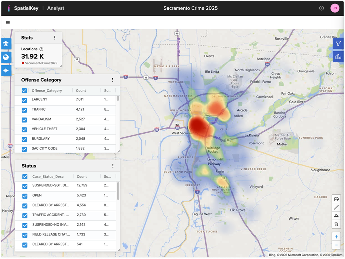Screen dimensions: 345x259
Task: Click the Elk Grove map label
Action: click(x=238, y=210)
